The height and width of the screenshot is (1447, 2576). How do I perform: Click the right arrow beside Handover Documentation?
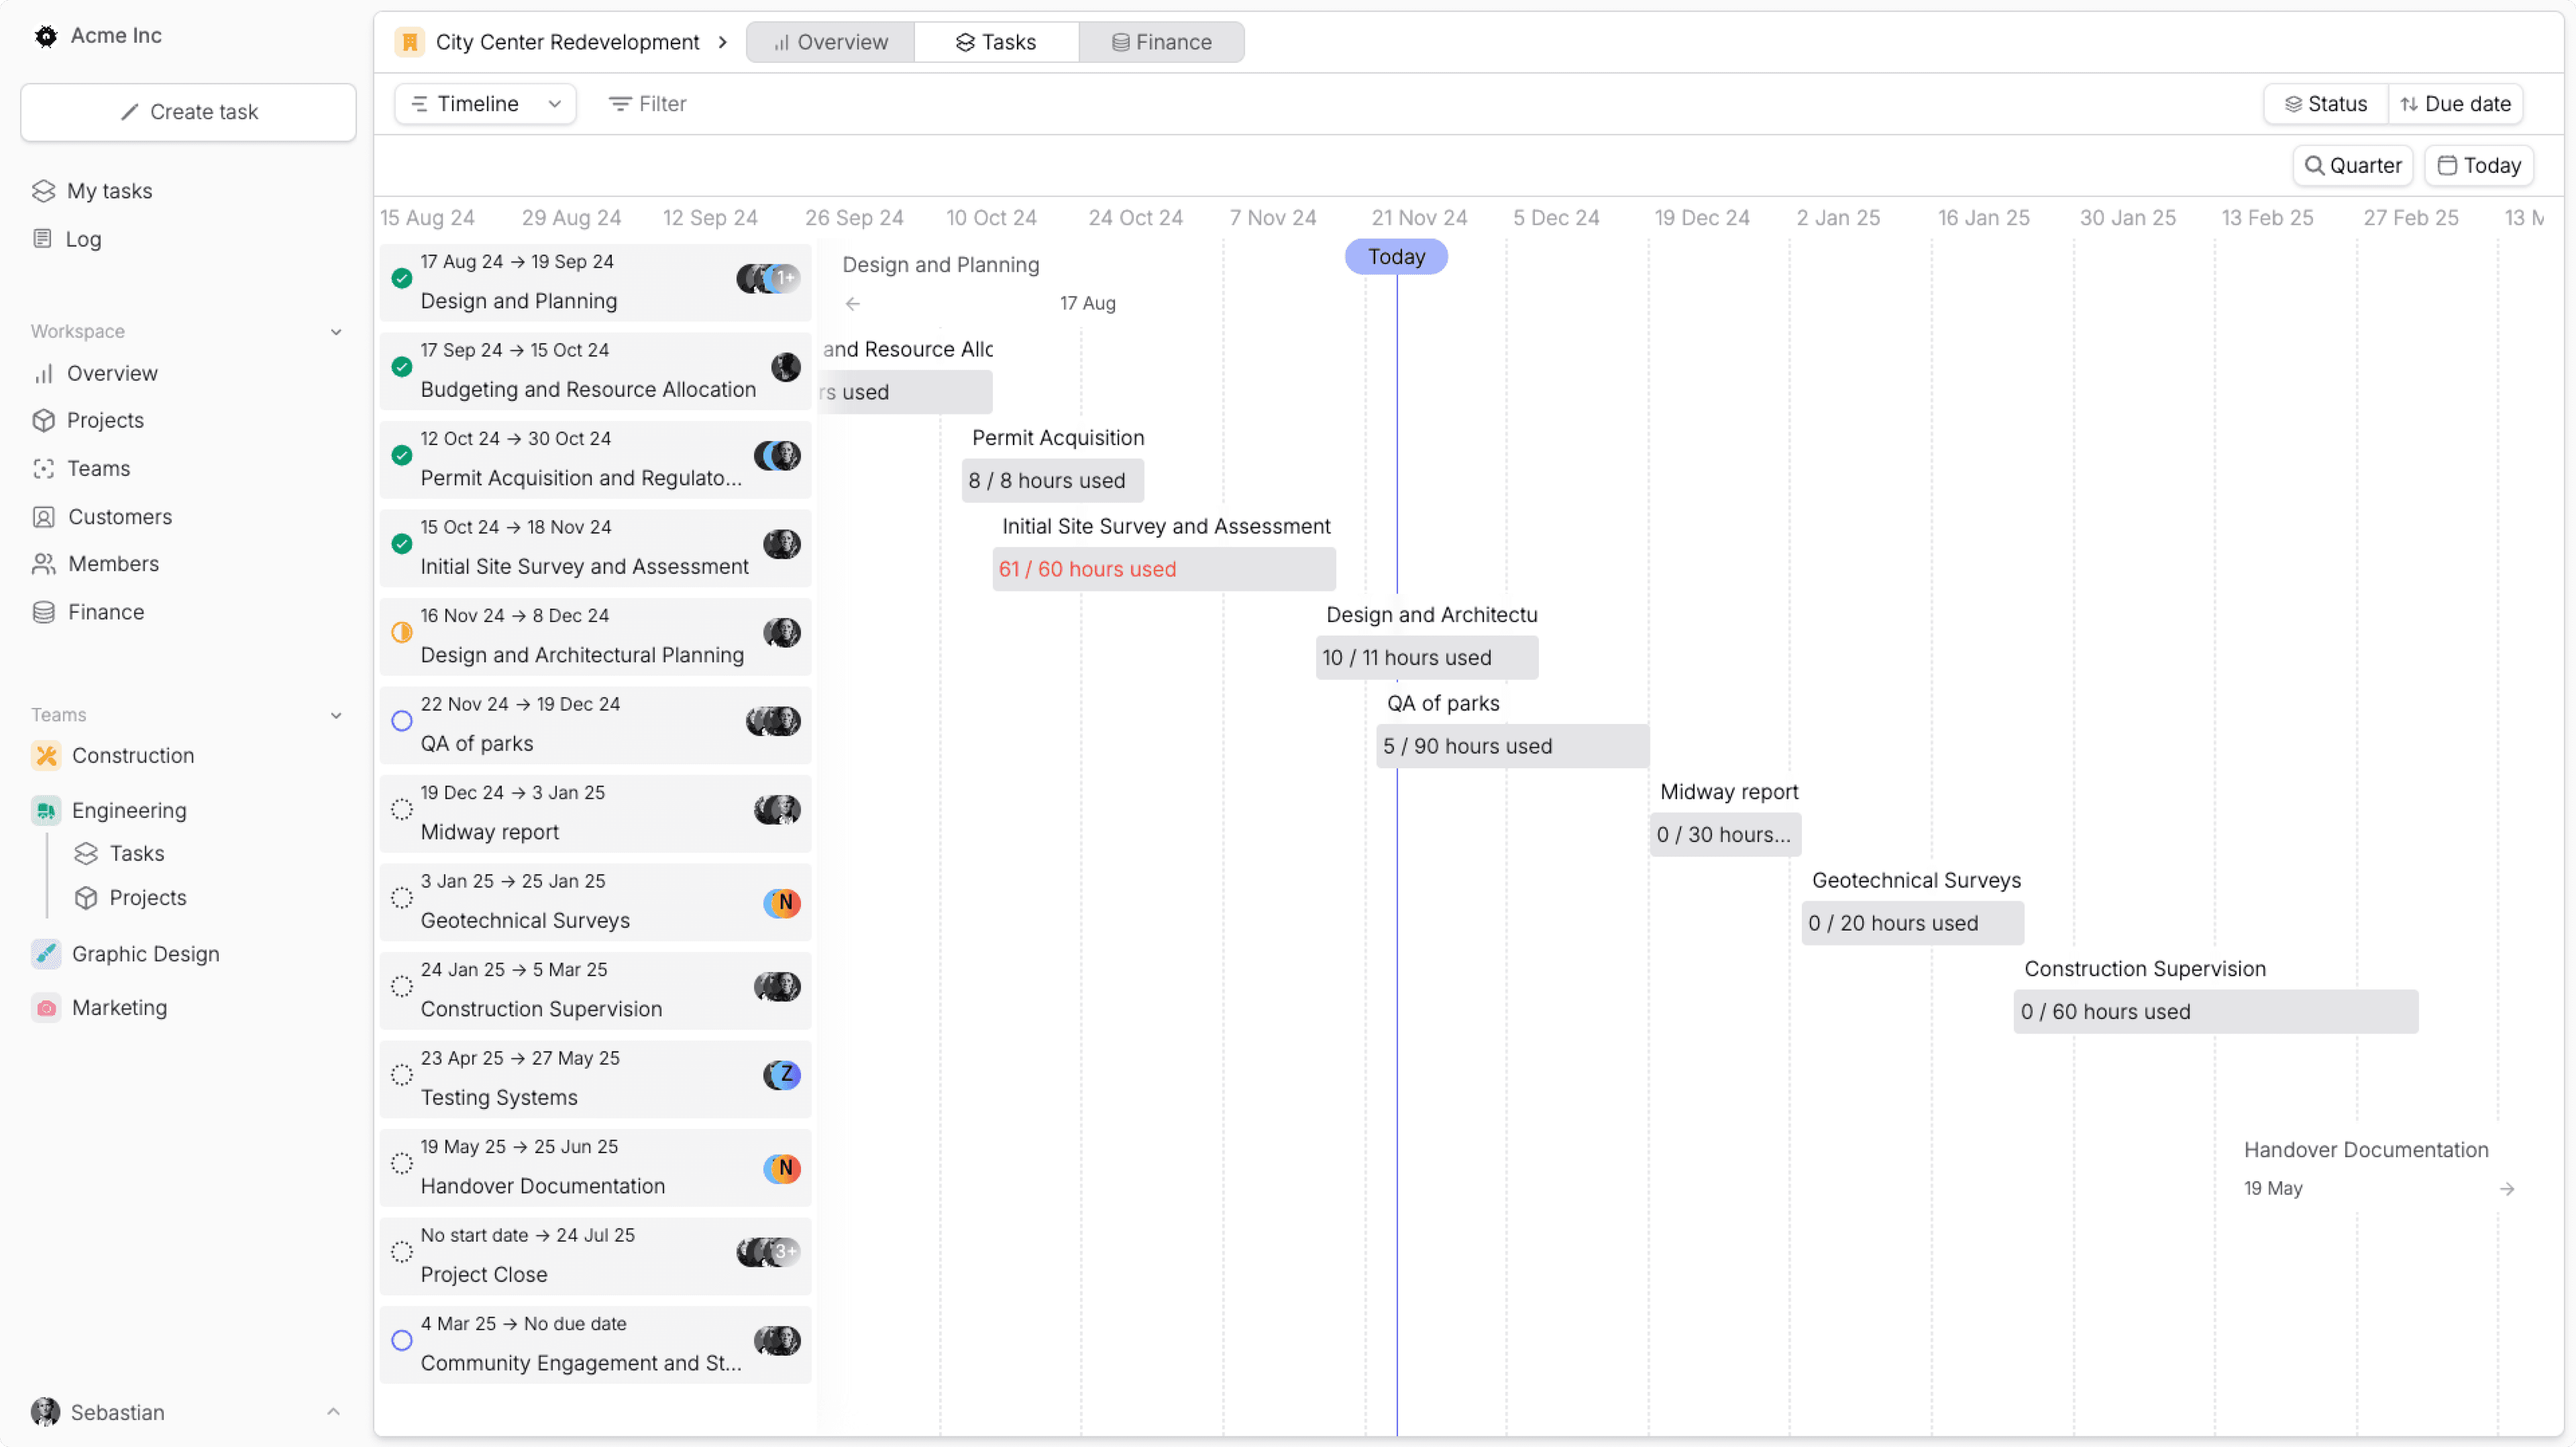click(2506, 1188)
